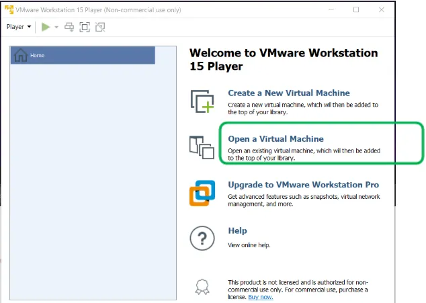Click the license ribbon badge icon
The width and height of the screenshot is (426, 303).
202,287
